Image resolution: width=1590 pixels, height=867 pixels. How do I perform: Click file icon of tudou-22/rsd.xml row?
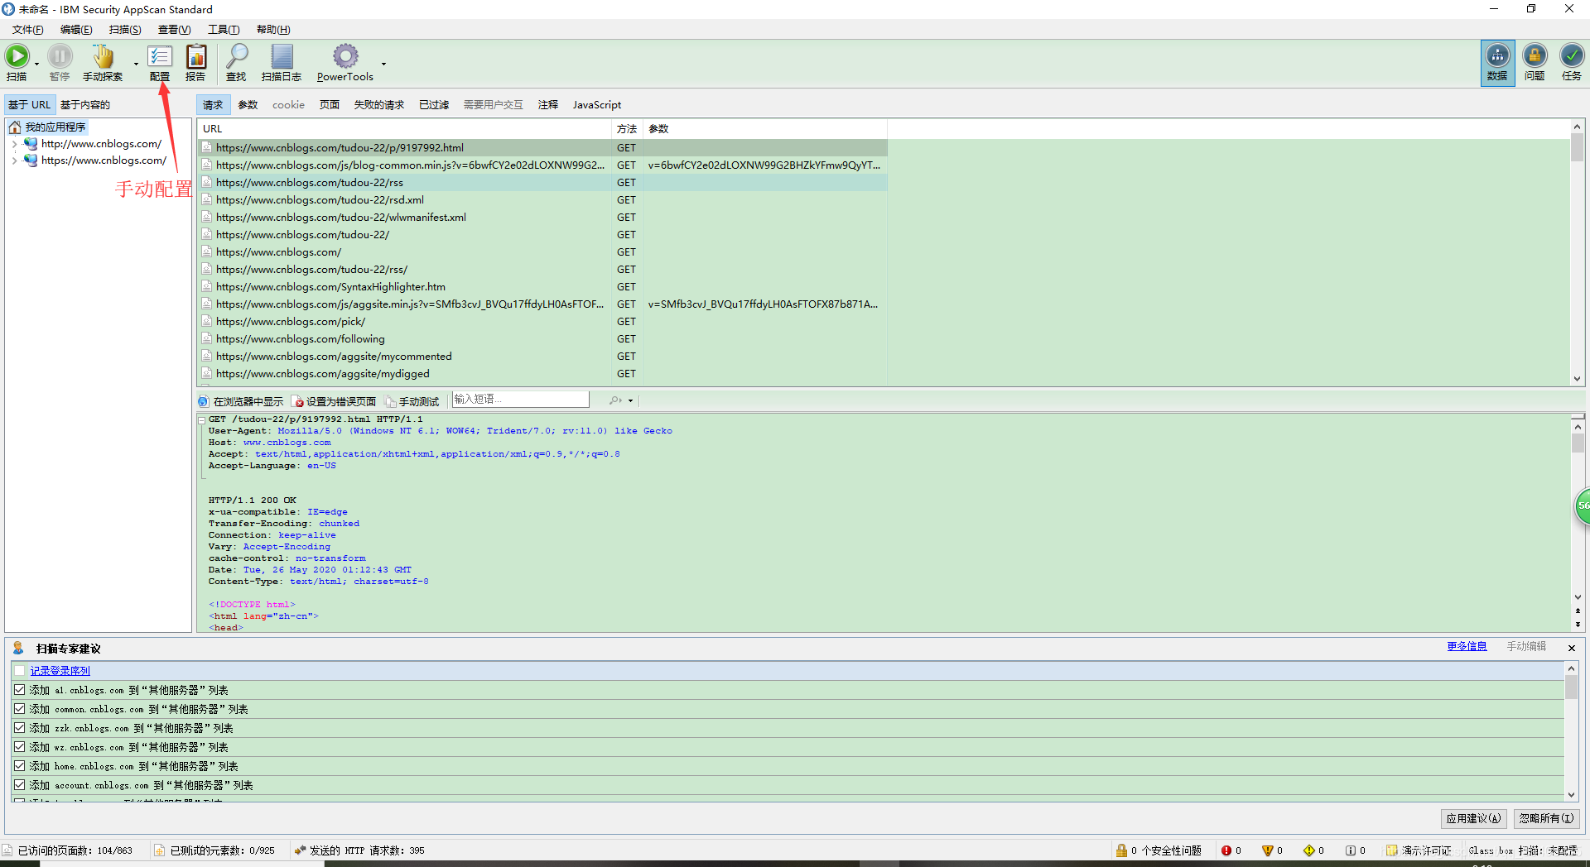(x=206, y=199)
